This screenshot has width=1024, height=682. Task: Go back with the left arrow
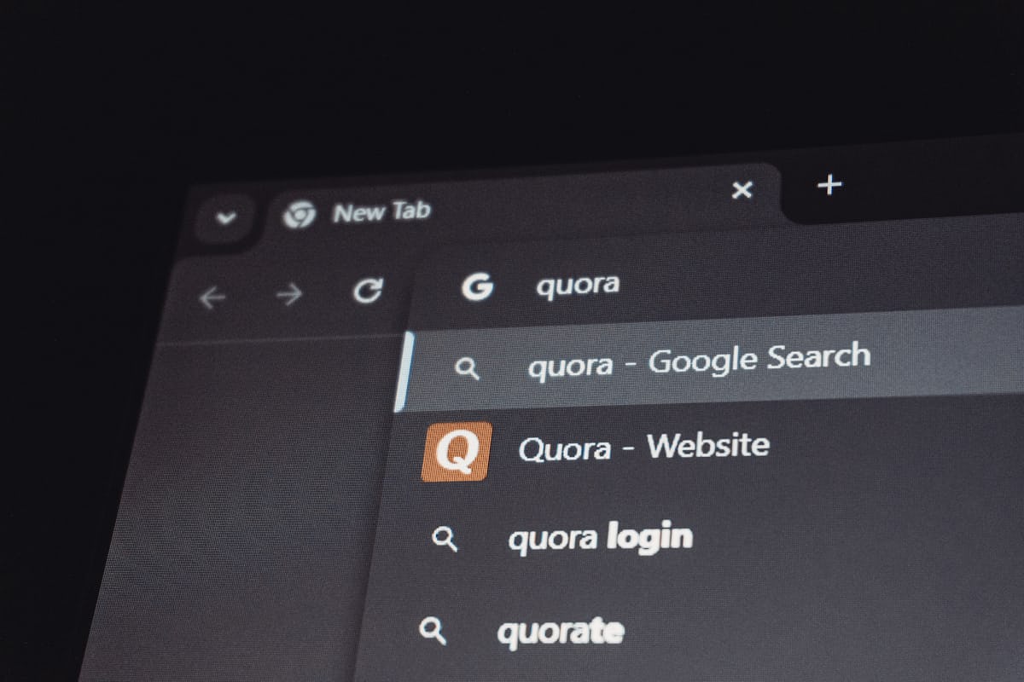(x=212, y=297)
